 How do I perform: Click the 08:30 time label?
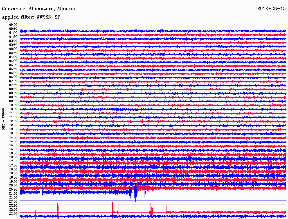[x=13, y=93]
